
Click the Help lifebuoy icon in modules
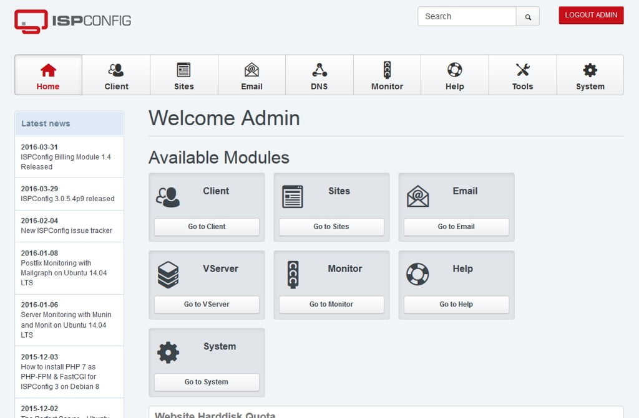pyautogui.click(x=417, y=274)
